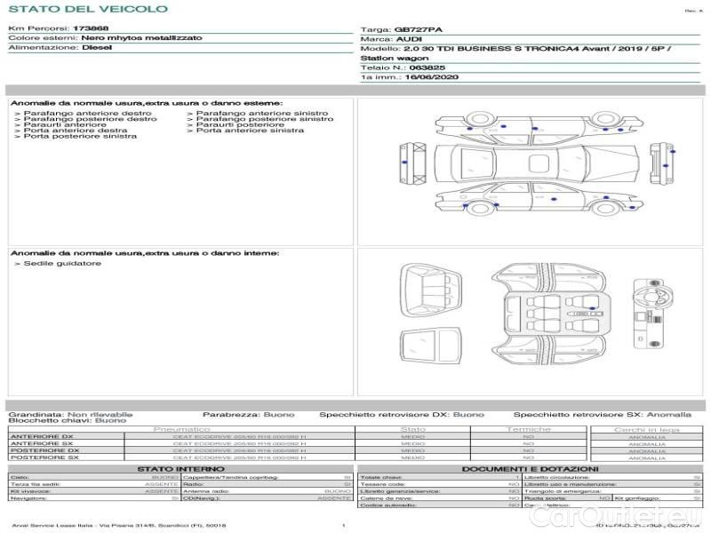Select 'Porta posteriore sinistra' anomaly entry

pos(80,136)
